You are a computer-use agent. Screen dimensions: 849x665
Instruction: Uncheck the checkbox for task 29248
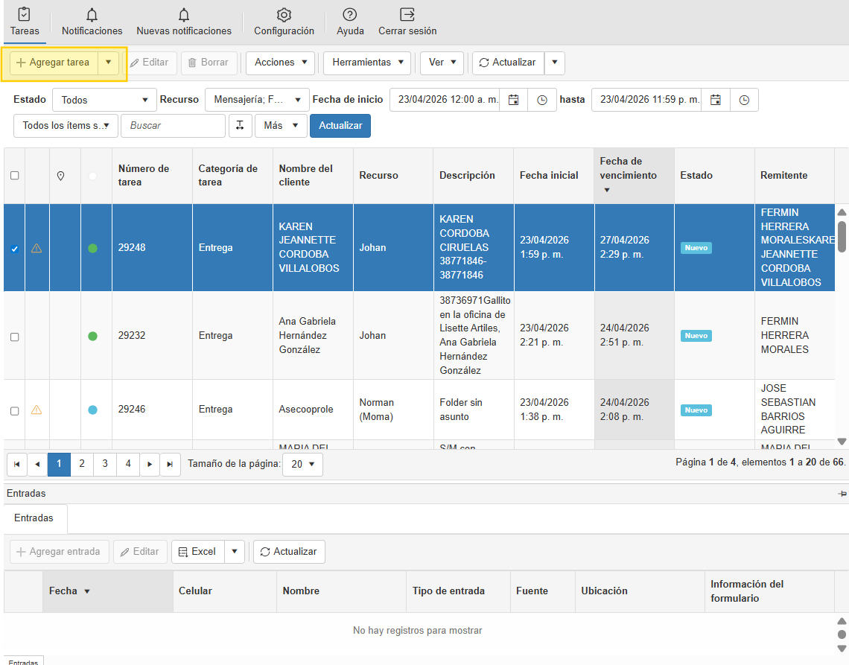coord(14,249)
